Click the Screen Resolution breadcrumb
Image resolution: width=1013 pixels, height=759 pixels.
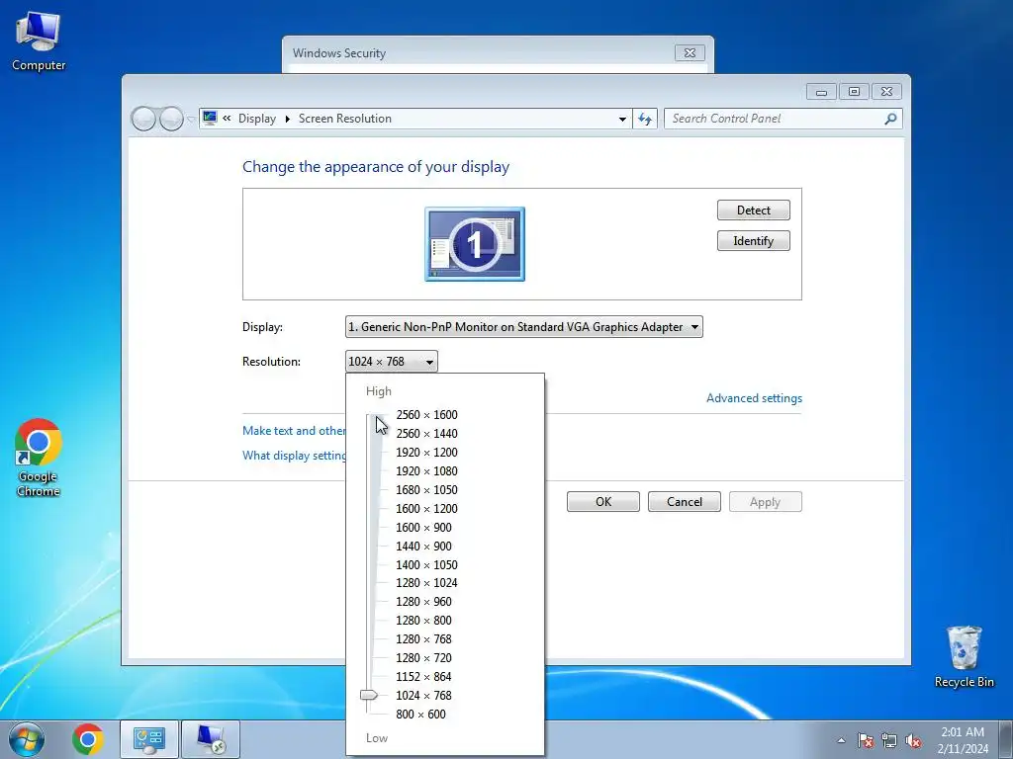pyautogui.click(x=345, y=119)
